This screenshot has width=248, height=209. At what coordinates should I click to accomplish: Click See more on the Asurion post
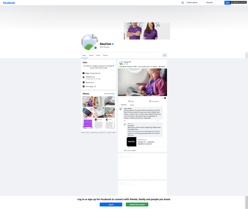(162, 66)
